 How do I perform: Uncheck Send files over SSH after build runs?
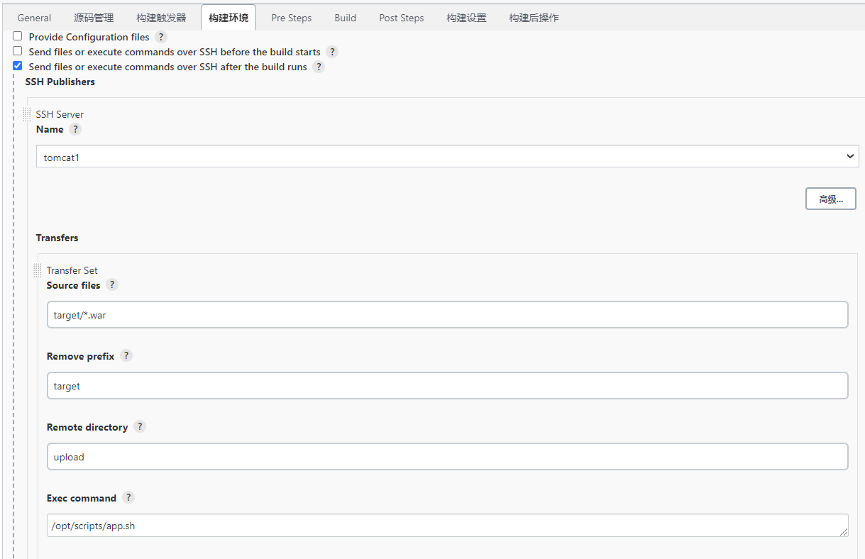[x=17, y=66]
